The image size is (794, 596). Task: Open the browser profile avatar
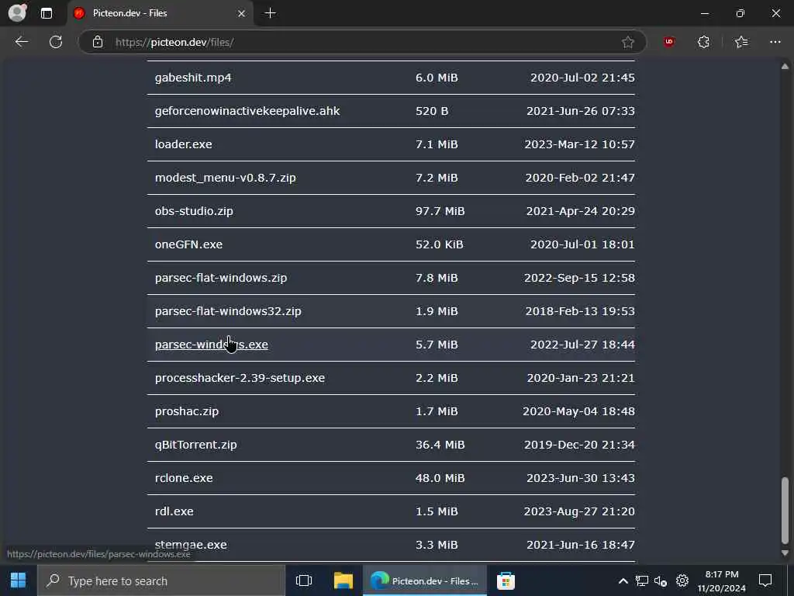coord(17,13)
